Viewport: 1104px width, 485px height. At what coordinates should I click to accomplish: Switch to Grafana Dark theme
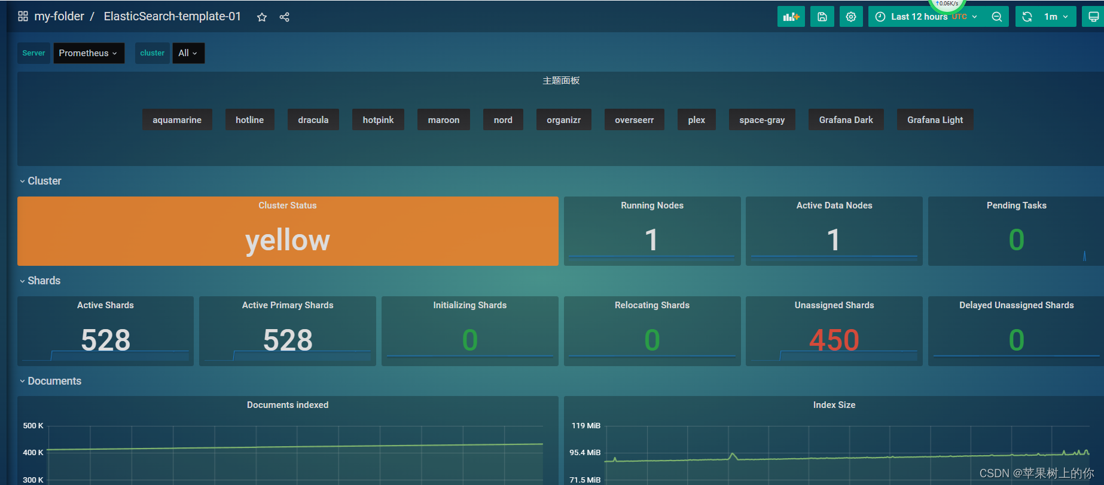coord(846,120)
